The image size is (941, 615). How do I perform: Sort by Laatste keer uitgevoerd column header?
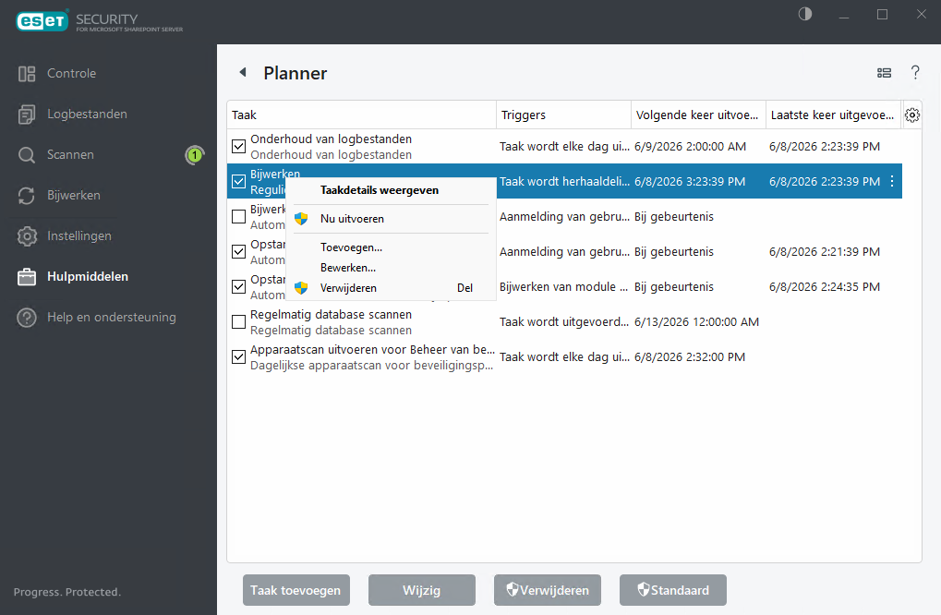(x=834, y=115)
